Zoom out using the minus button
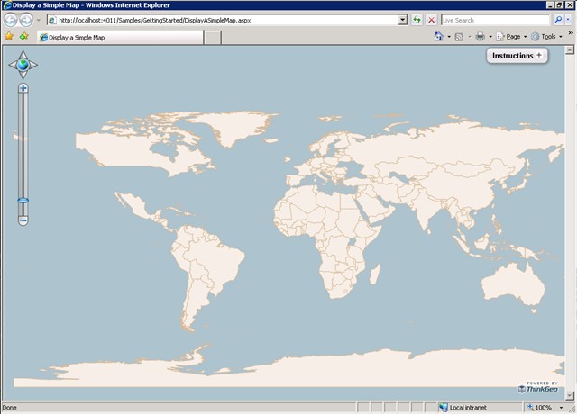577x414 pixels. (23, 220)
